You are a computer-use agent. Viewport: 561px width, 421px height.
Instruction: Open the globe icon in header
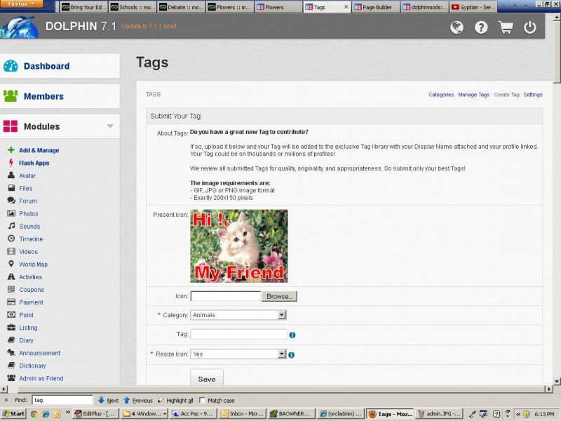[457, 27]
